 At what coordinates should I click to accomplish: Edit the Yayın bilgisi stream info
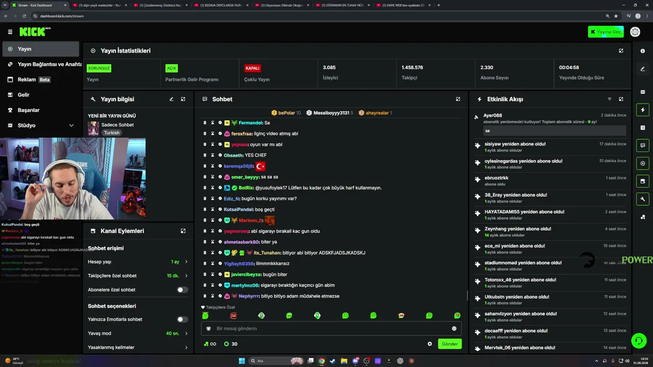click(171, 99)
